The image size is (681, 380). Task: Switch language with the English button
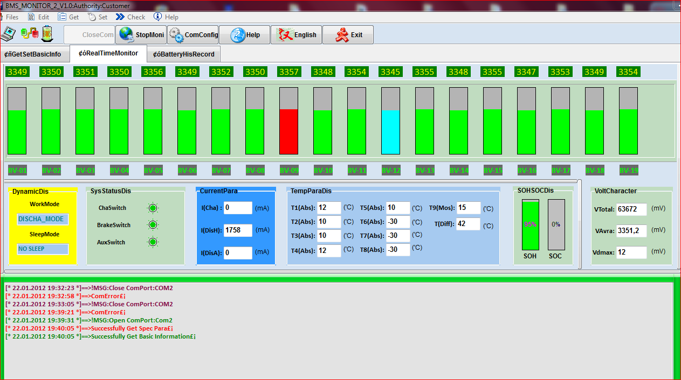[296, 35]
